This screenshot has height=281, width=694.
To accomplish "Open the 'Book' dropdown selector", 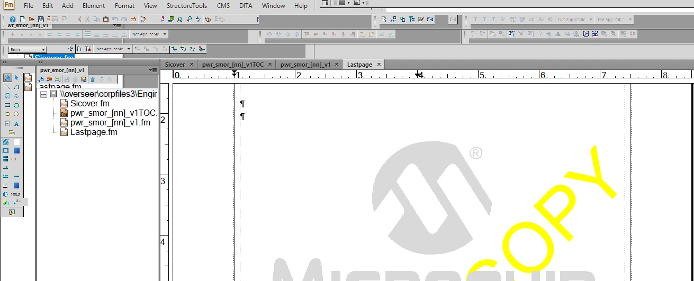I will [28, 49].
